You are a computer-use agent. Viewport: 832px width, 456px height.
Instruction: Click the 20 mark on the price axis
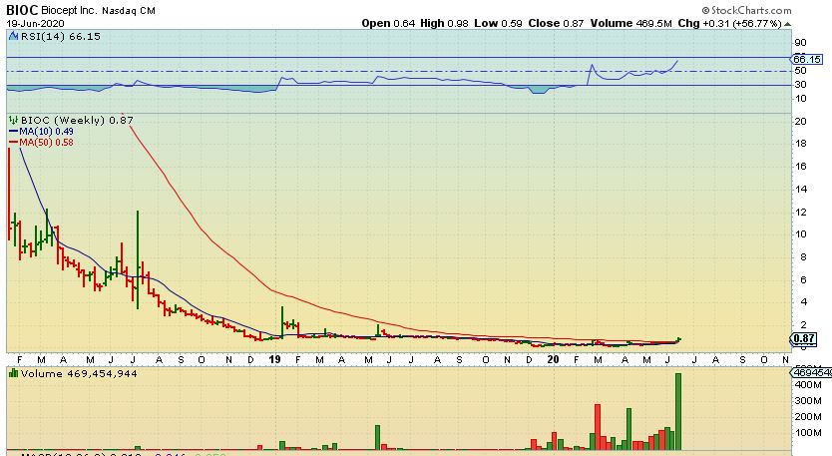point(801,122)
